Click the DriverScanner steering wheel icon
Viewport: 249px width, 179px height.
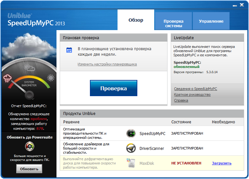pyautogui.click(x=131, y=148)
